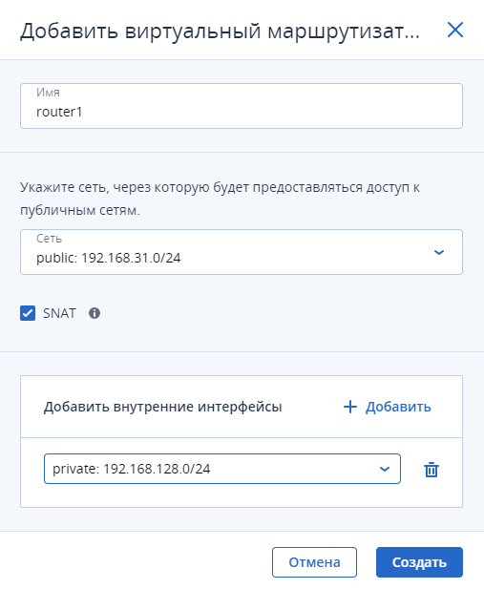Click the SNAT label text

(x=59, y=313)
